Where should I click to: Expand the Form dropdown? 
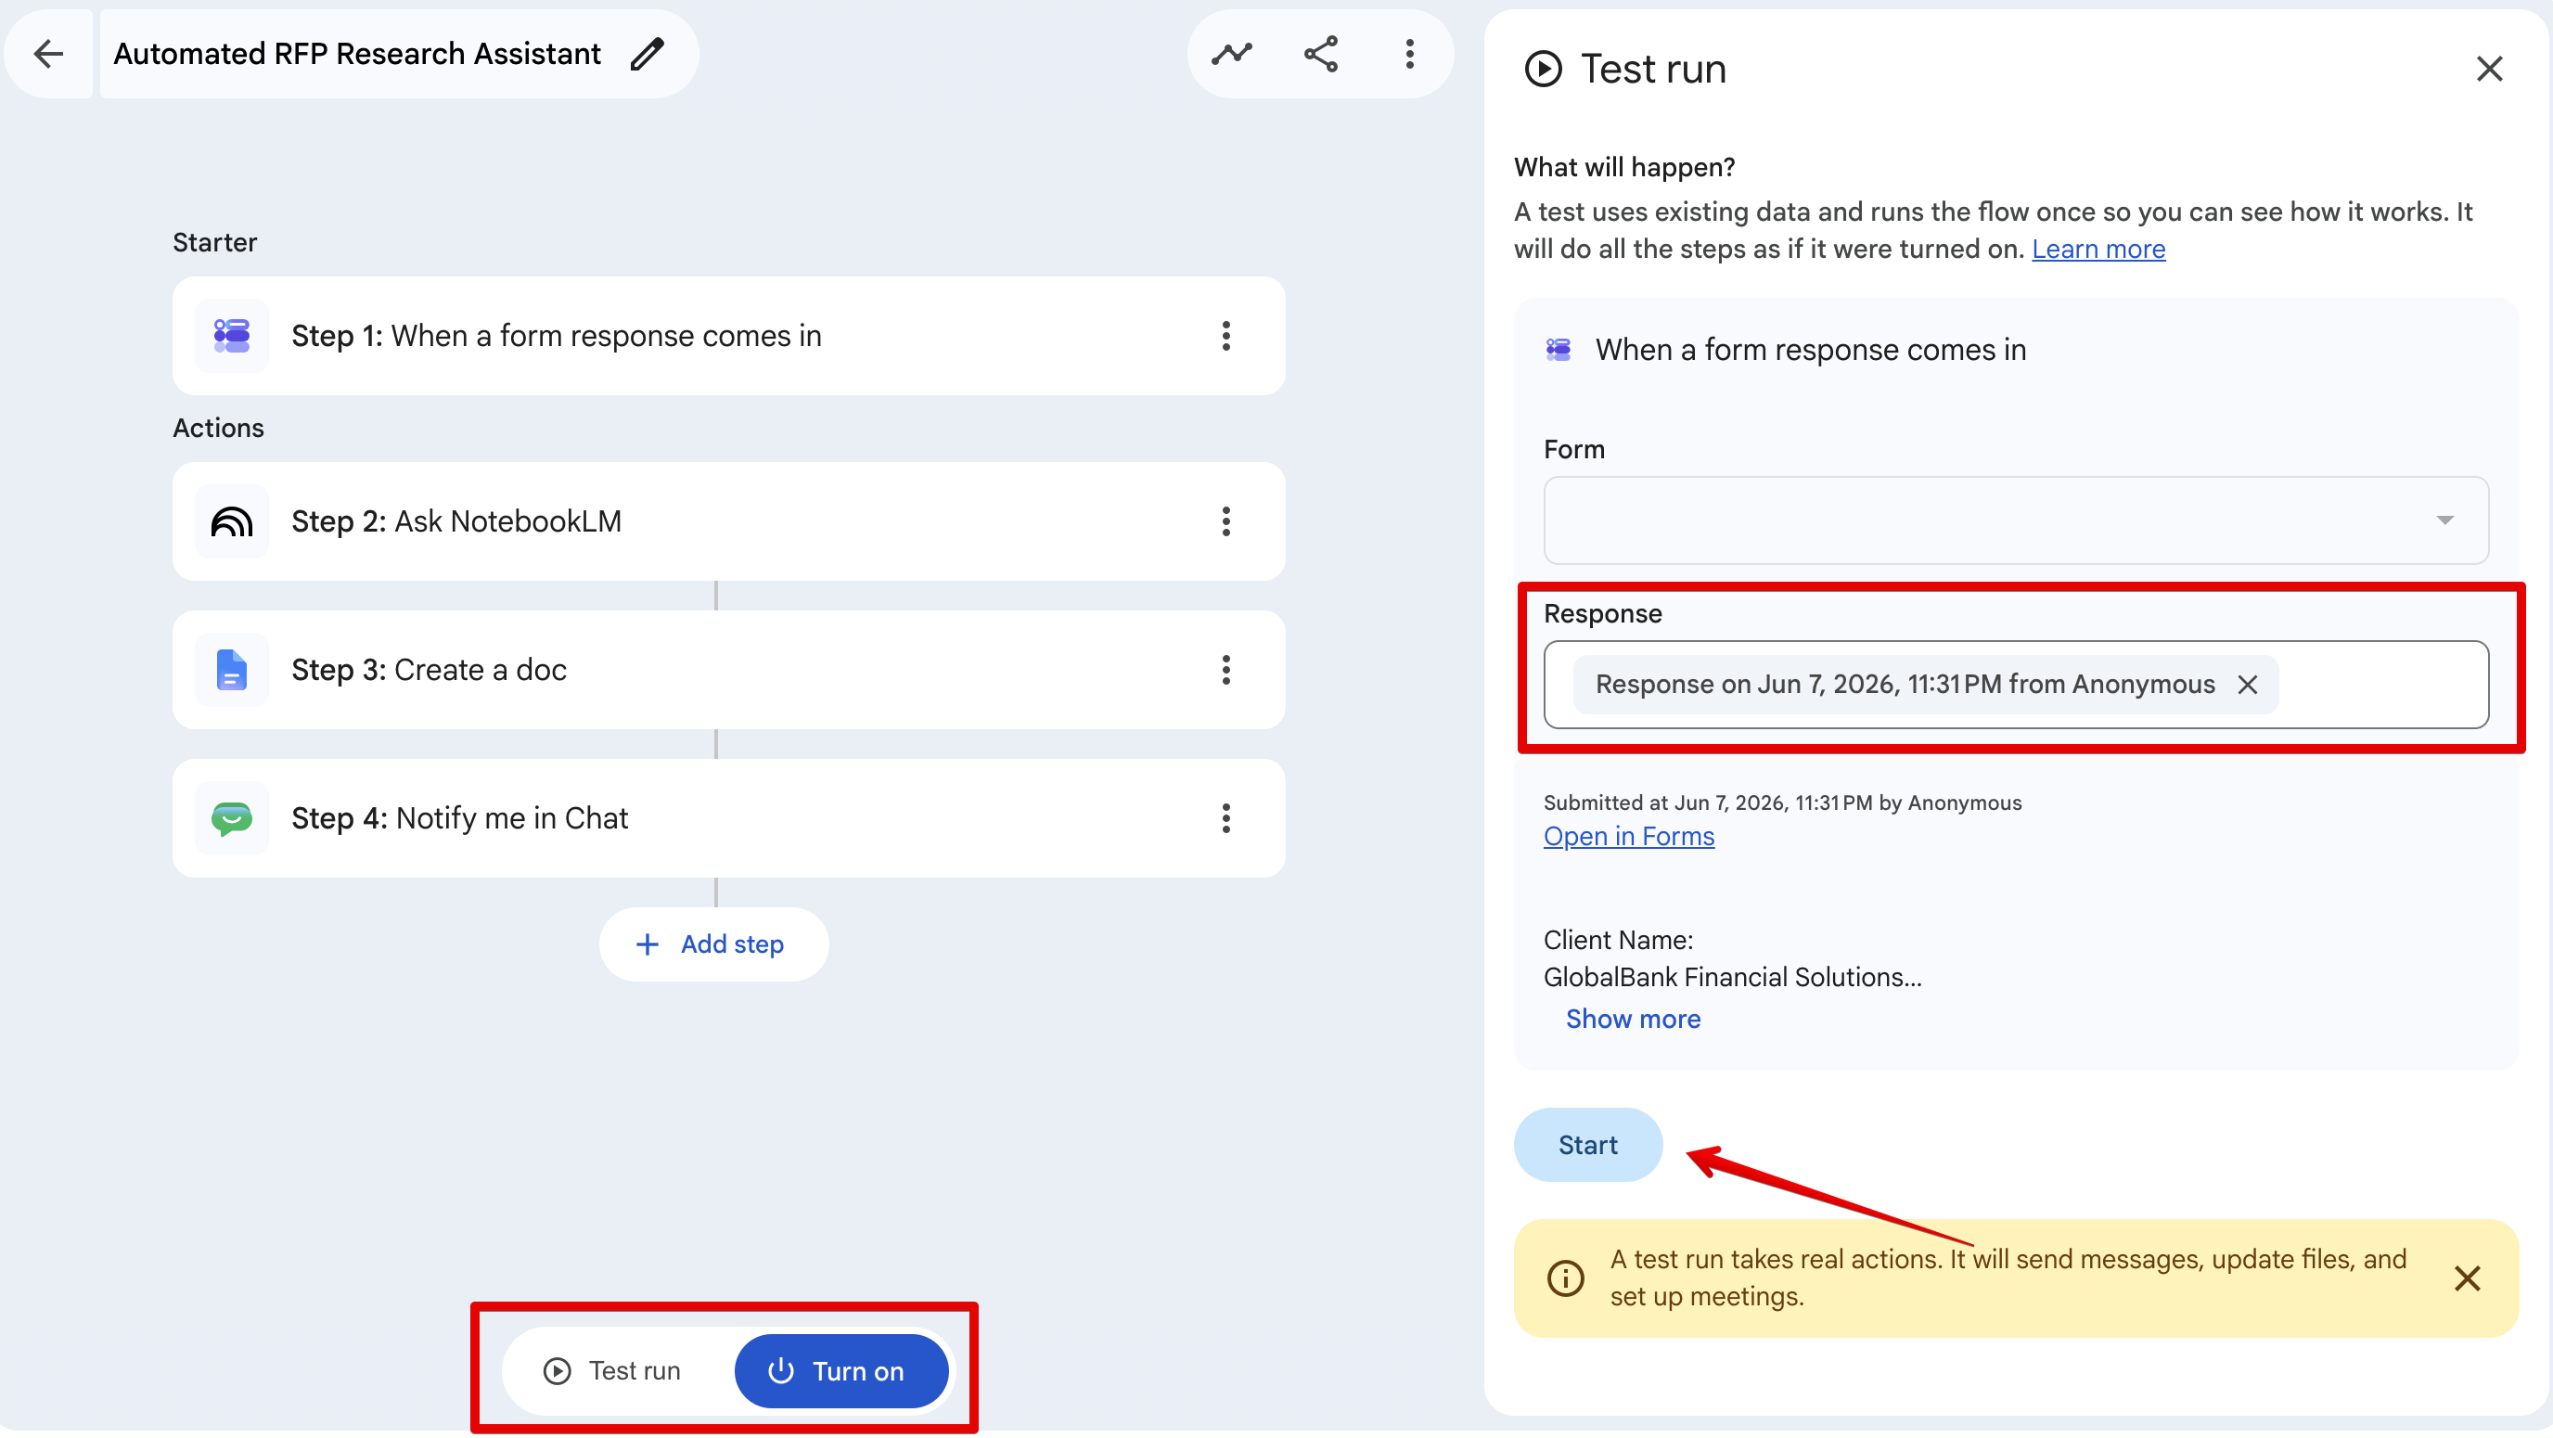[2016, 521]
